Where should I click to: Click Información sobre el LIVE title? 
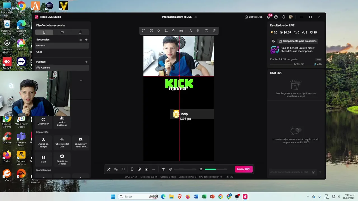pyautogui.click(x=177, y=17)
